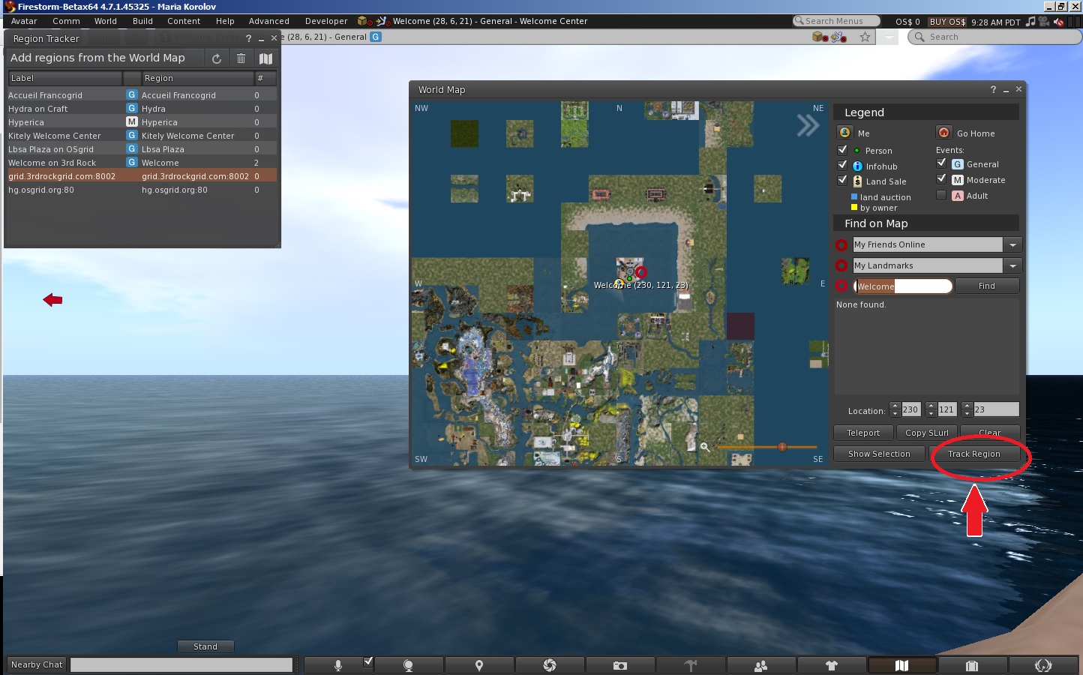
Task: Open the My Friends Online dropdown
Action: 1012,244
